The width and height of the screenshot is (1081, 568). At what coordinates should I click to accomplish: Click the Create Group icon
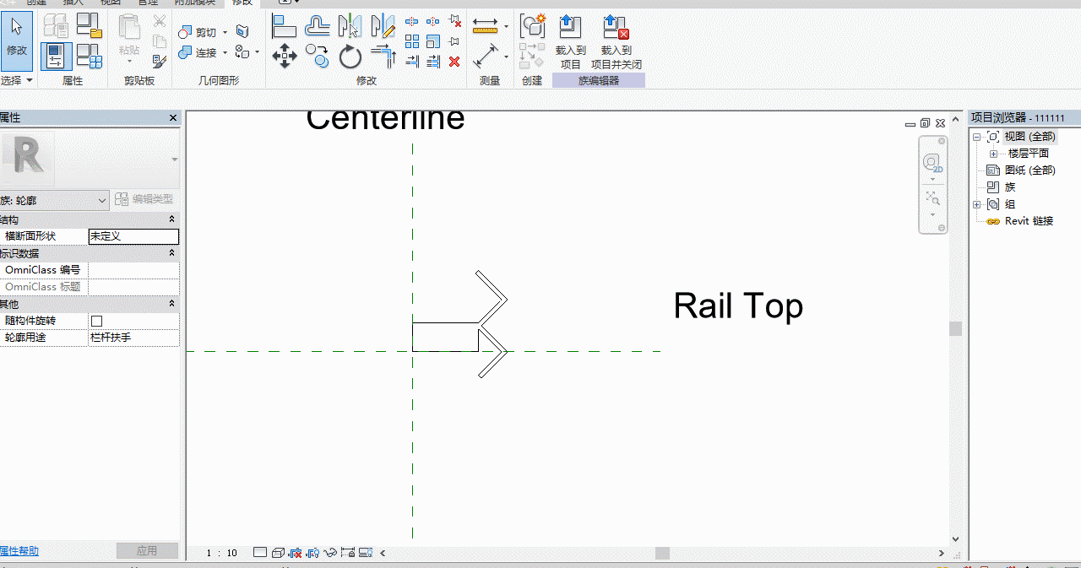point(532,27)
